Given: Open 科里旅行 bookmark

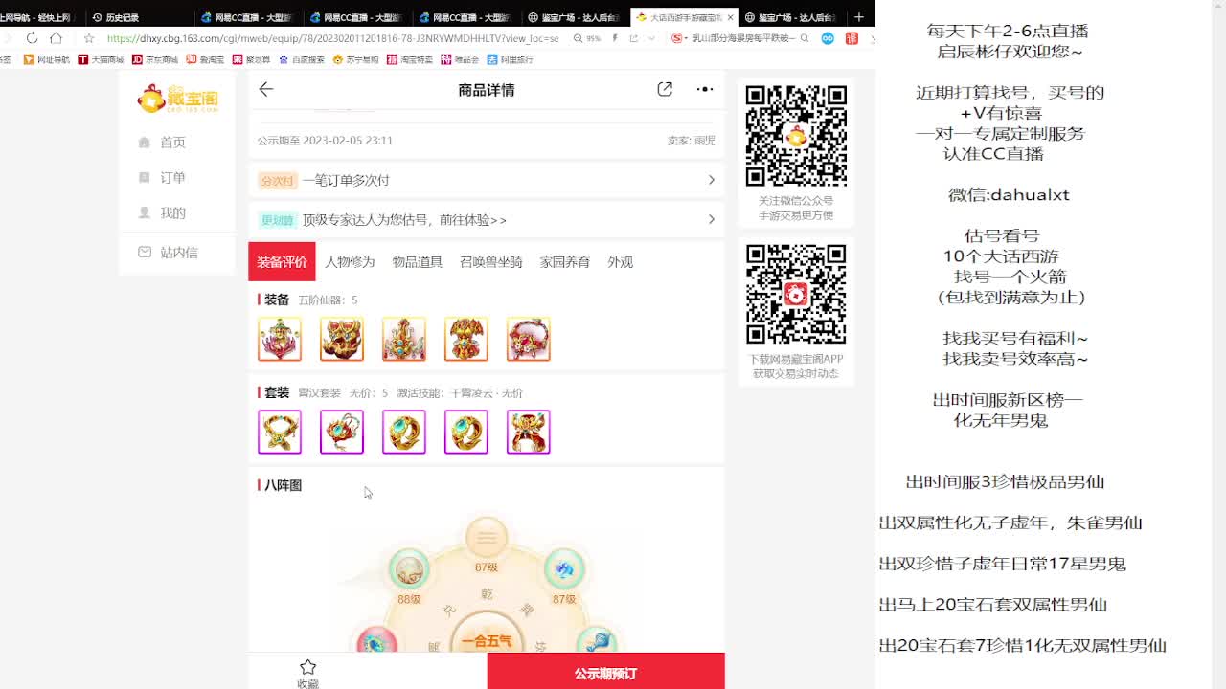Looking at the screenshot, I should click(510, 59).
